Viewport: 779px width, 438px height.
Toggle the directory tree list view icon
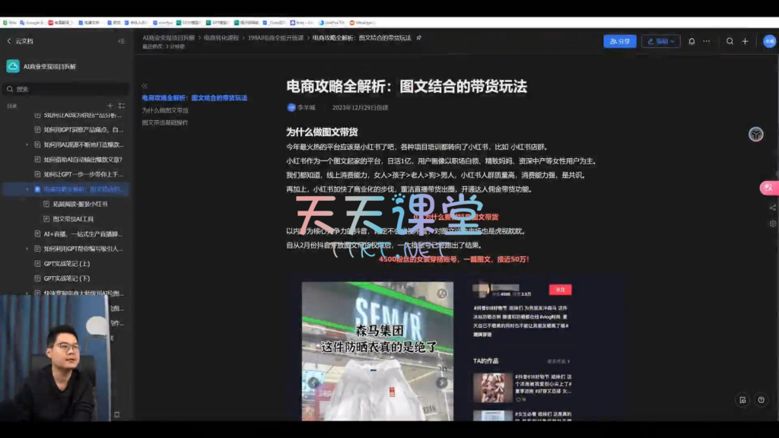122,106
